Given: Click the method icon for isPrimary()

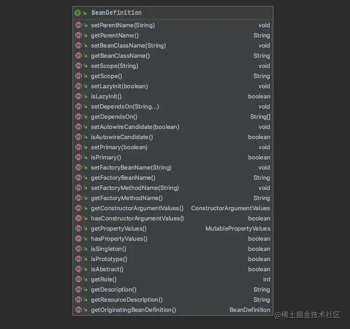Looking at the screenshot, I should (78, 157).
